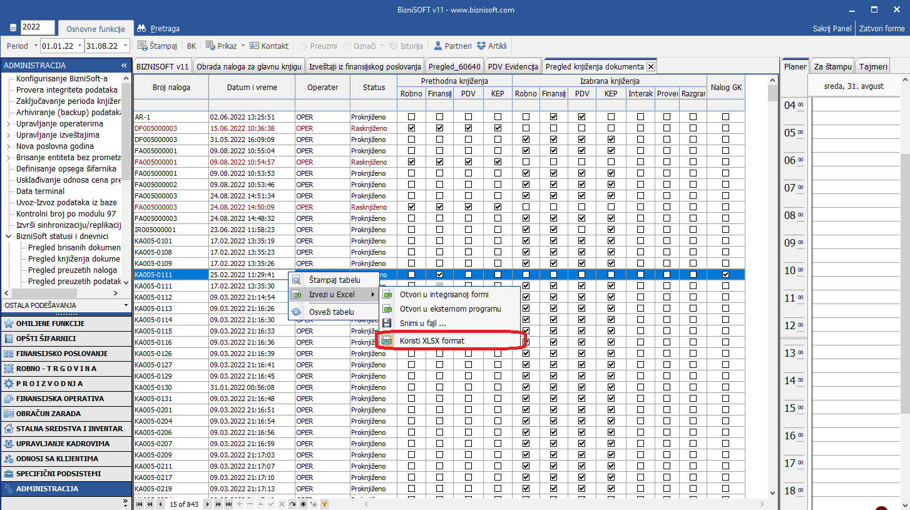The image size is (910, 510).
Task: Open Pretraga with the binoculars icon
Action: 141,29
